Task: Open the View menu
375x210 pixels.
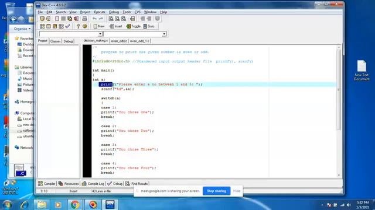Action: point(73,12)
